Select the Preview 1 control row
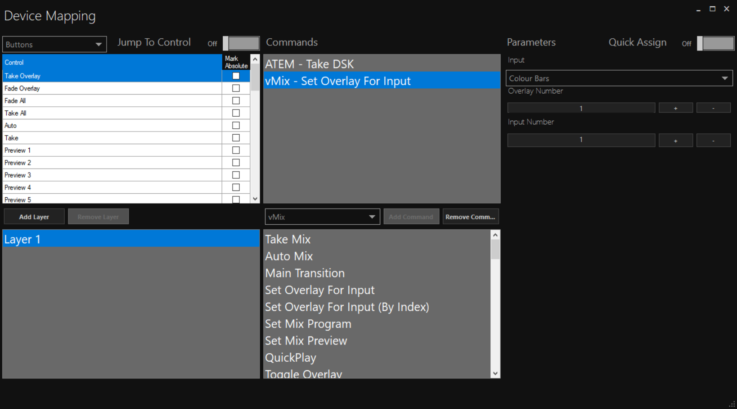Screen dimensions: 737x409 [112, 150]
